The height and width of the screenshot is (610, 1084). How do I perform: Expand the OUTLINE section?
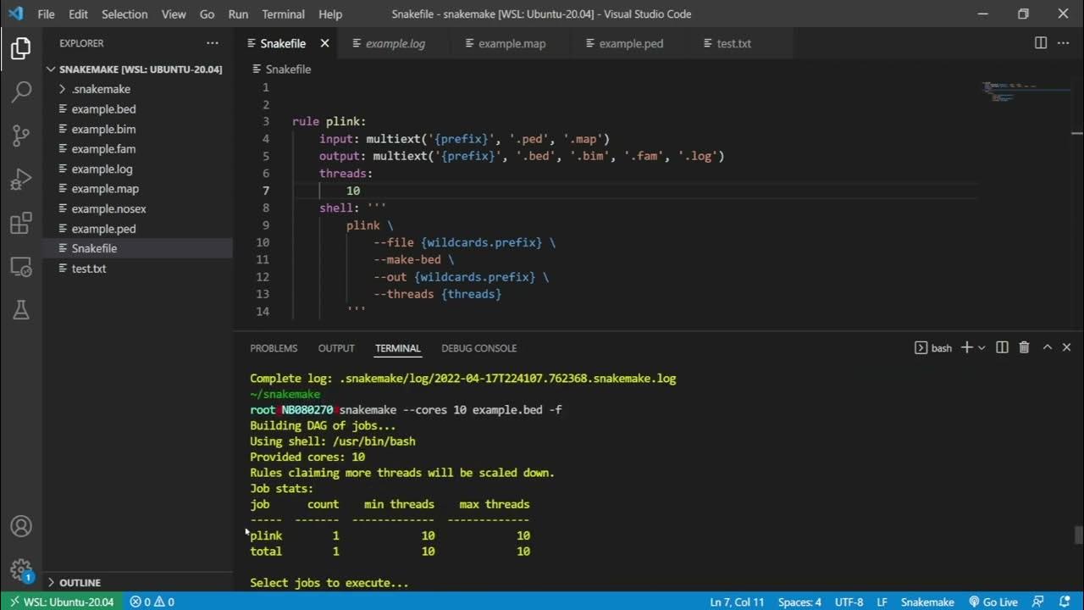tap(137, 582)
